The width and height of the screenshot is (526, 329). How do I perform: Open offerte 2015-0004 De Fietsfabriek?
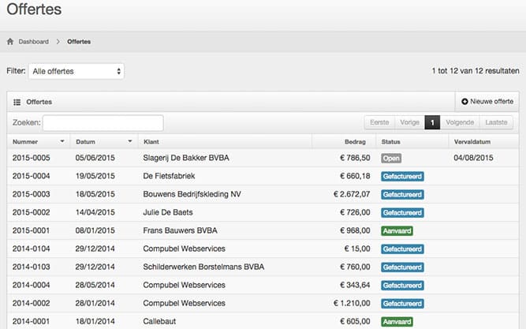click(x=30, y=176)
